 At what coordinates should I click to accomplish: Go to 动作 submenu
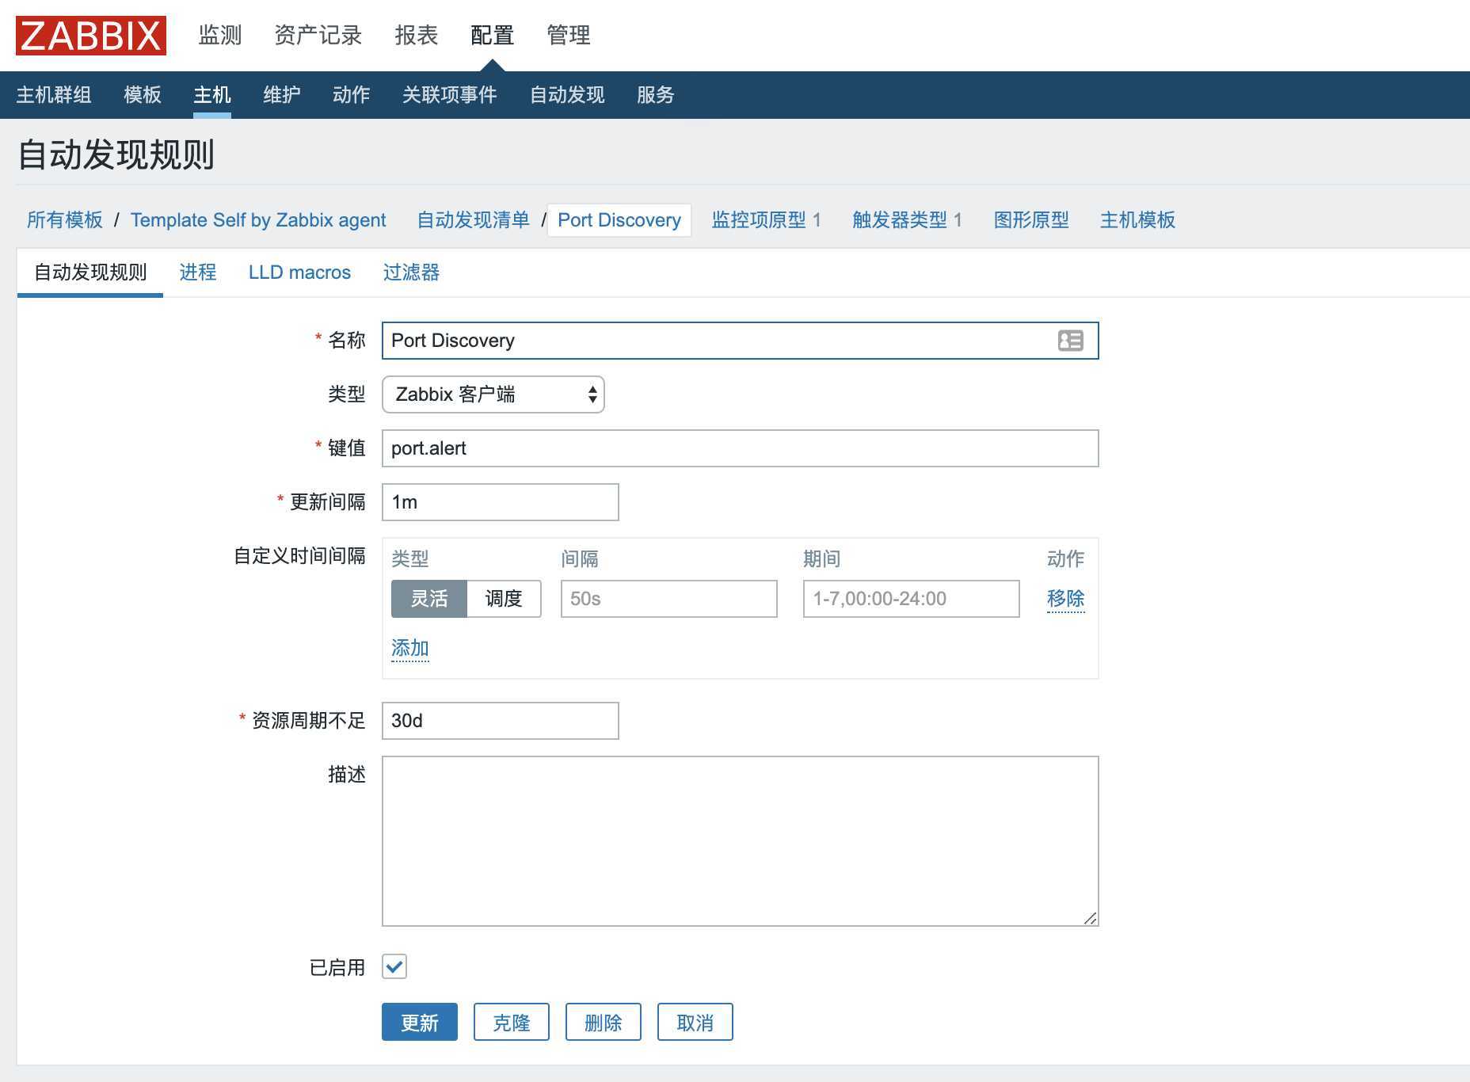[x=352, y=95]
